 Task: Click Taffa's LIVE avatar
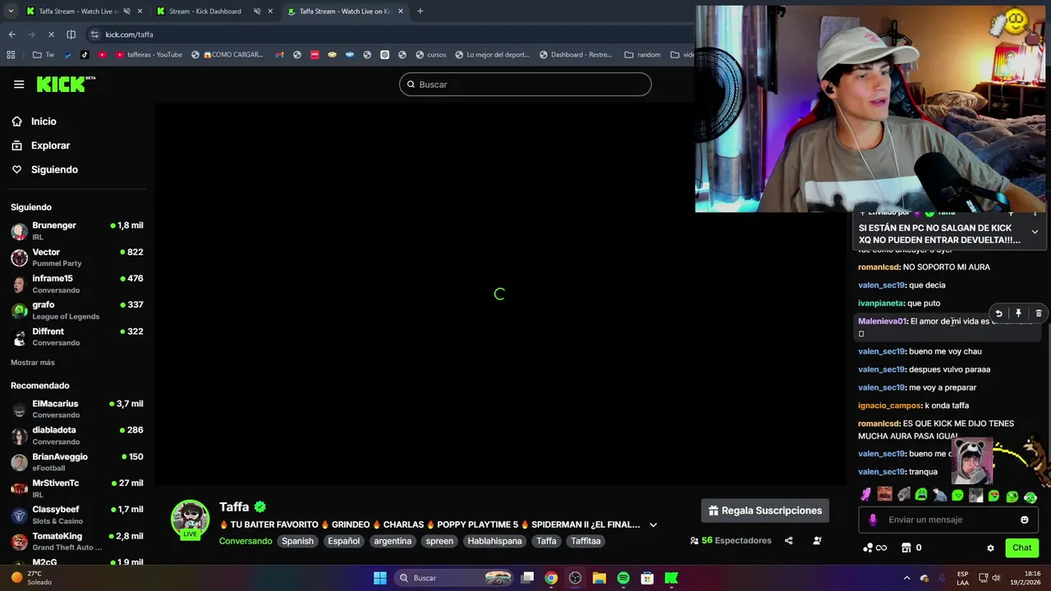pos(190,520)
